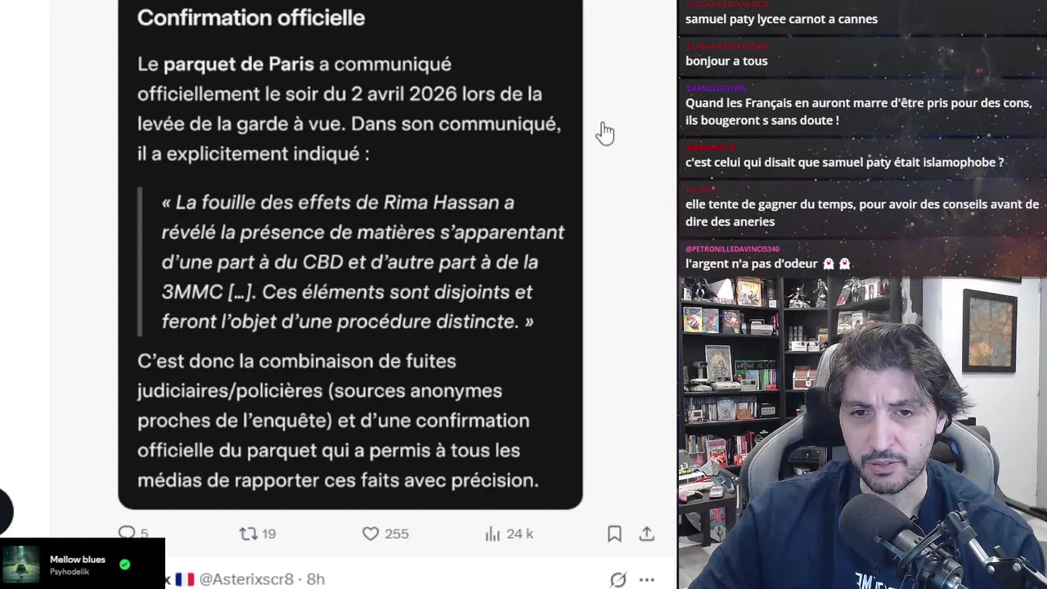The width and height of the screenshot is (1047, 589).
Task: Open the three-dot more options menu
Action: (x=647, y=580)
